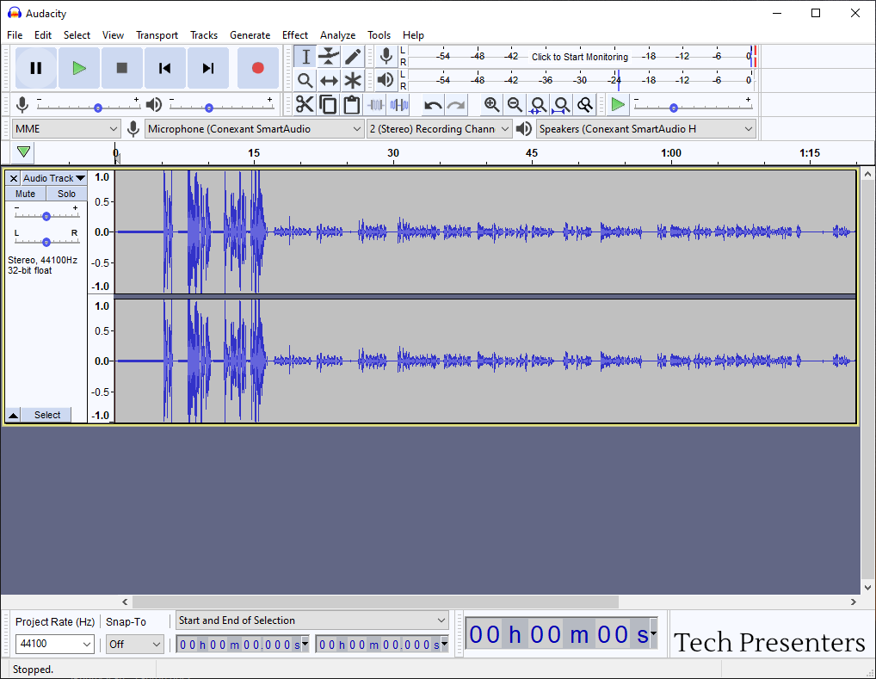Start playback with the Play button
The width and height of the screenshot is (876, 679).
(79, 68)
